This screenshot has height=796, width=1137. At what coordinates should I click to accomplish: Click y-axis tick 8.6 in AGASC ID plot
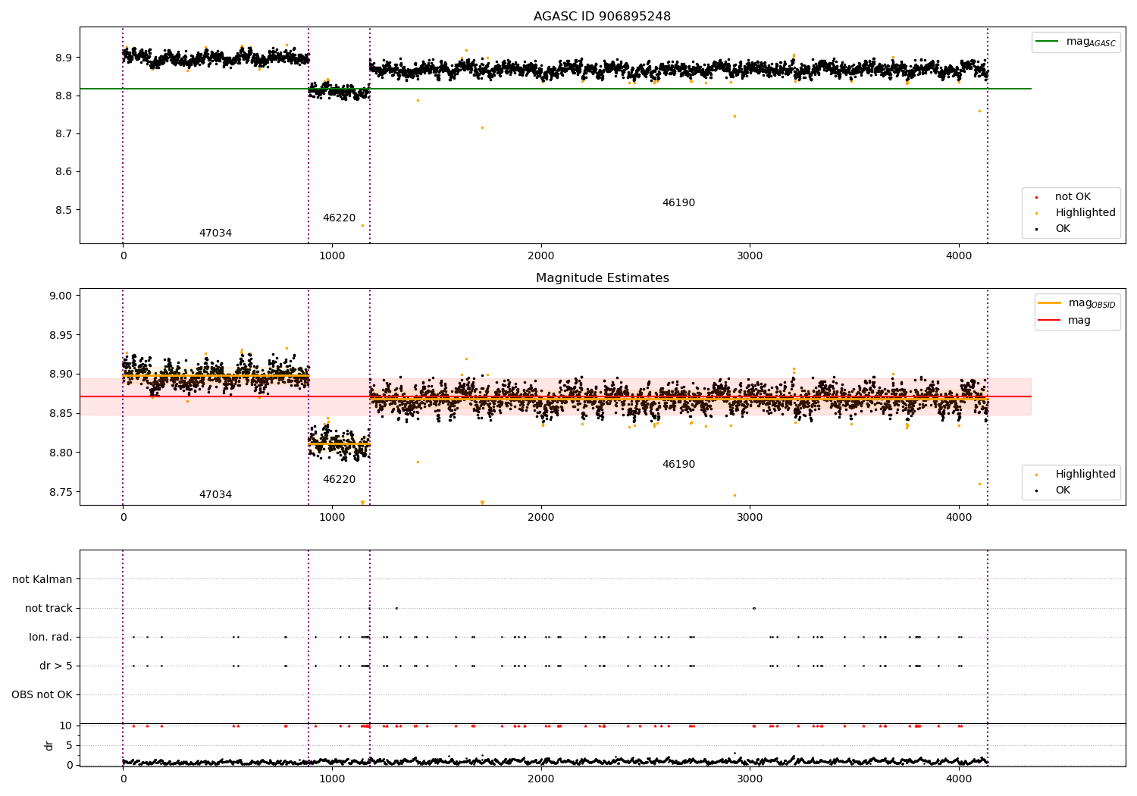[64, 172]
